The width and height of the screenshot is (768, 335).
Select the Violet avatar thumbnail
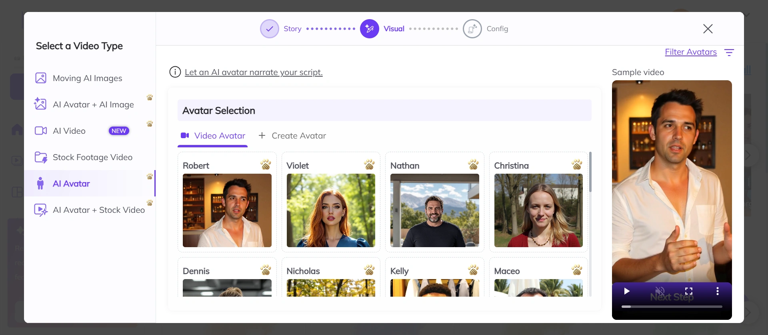(331, 210)
